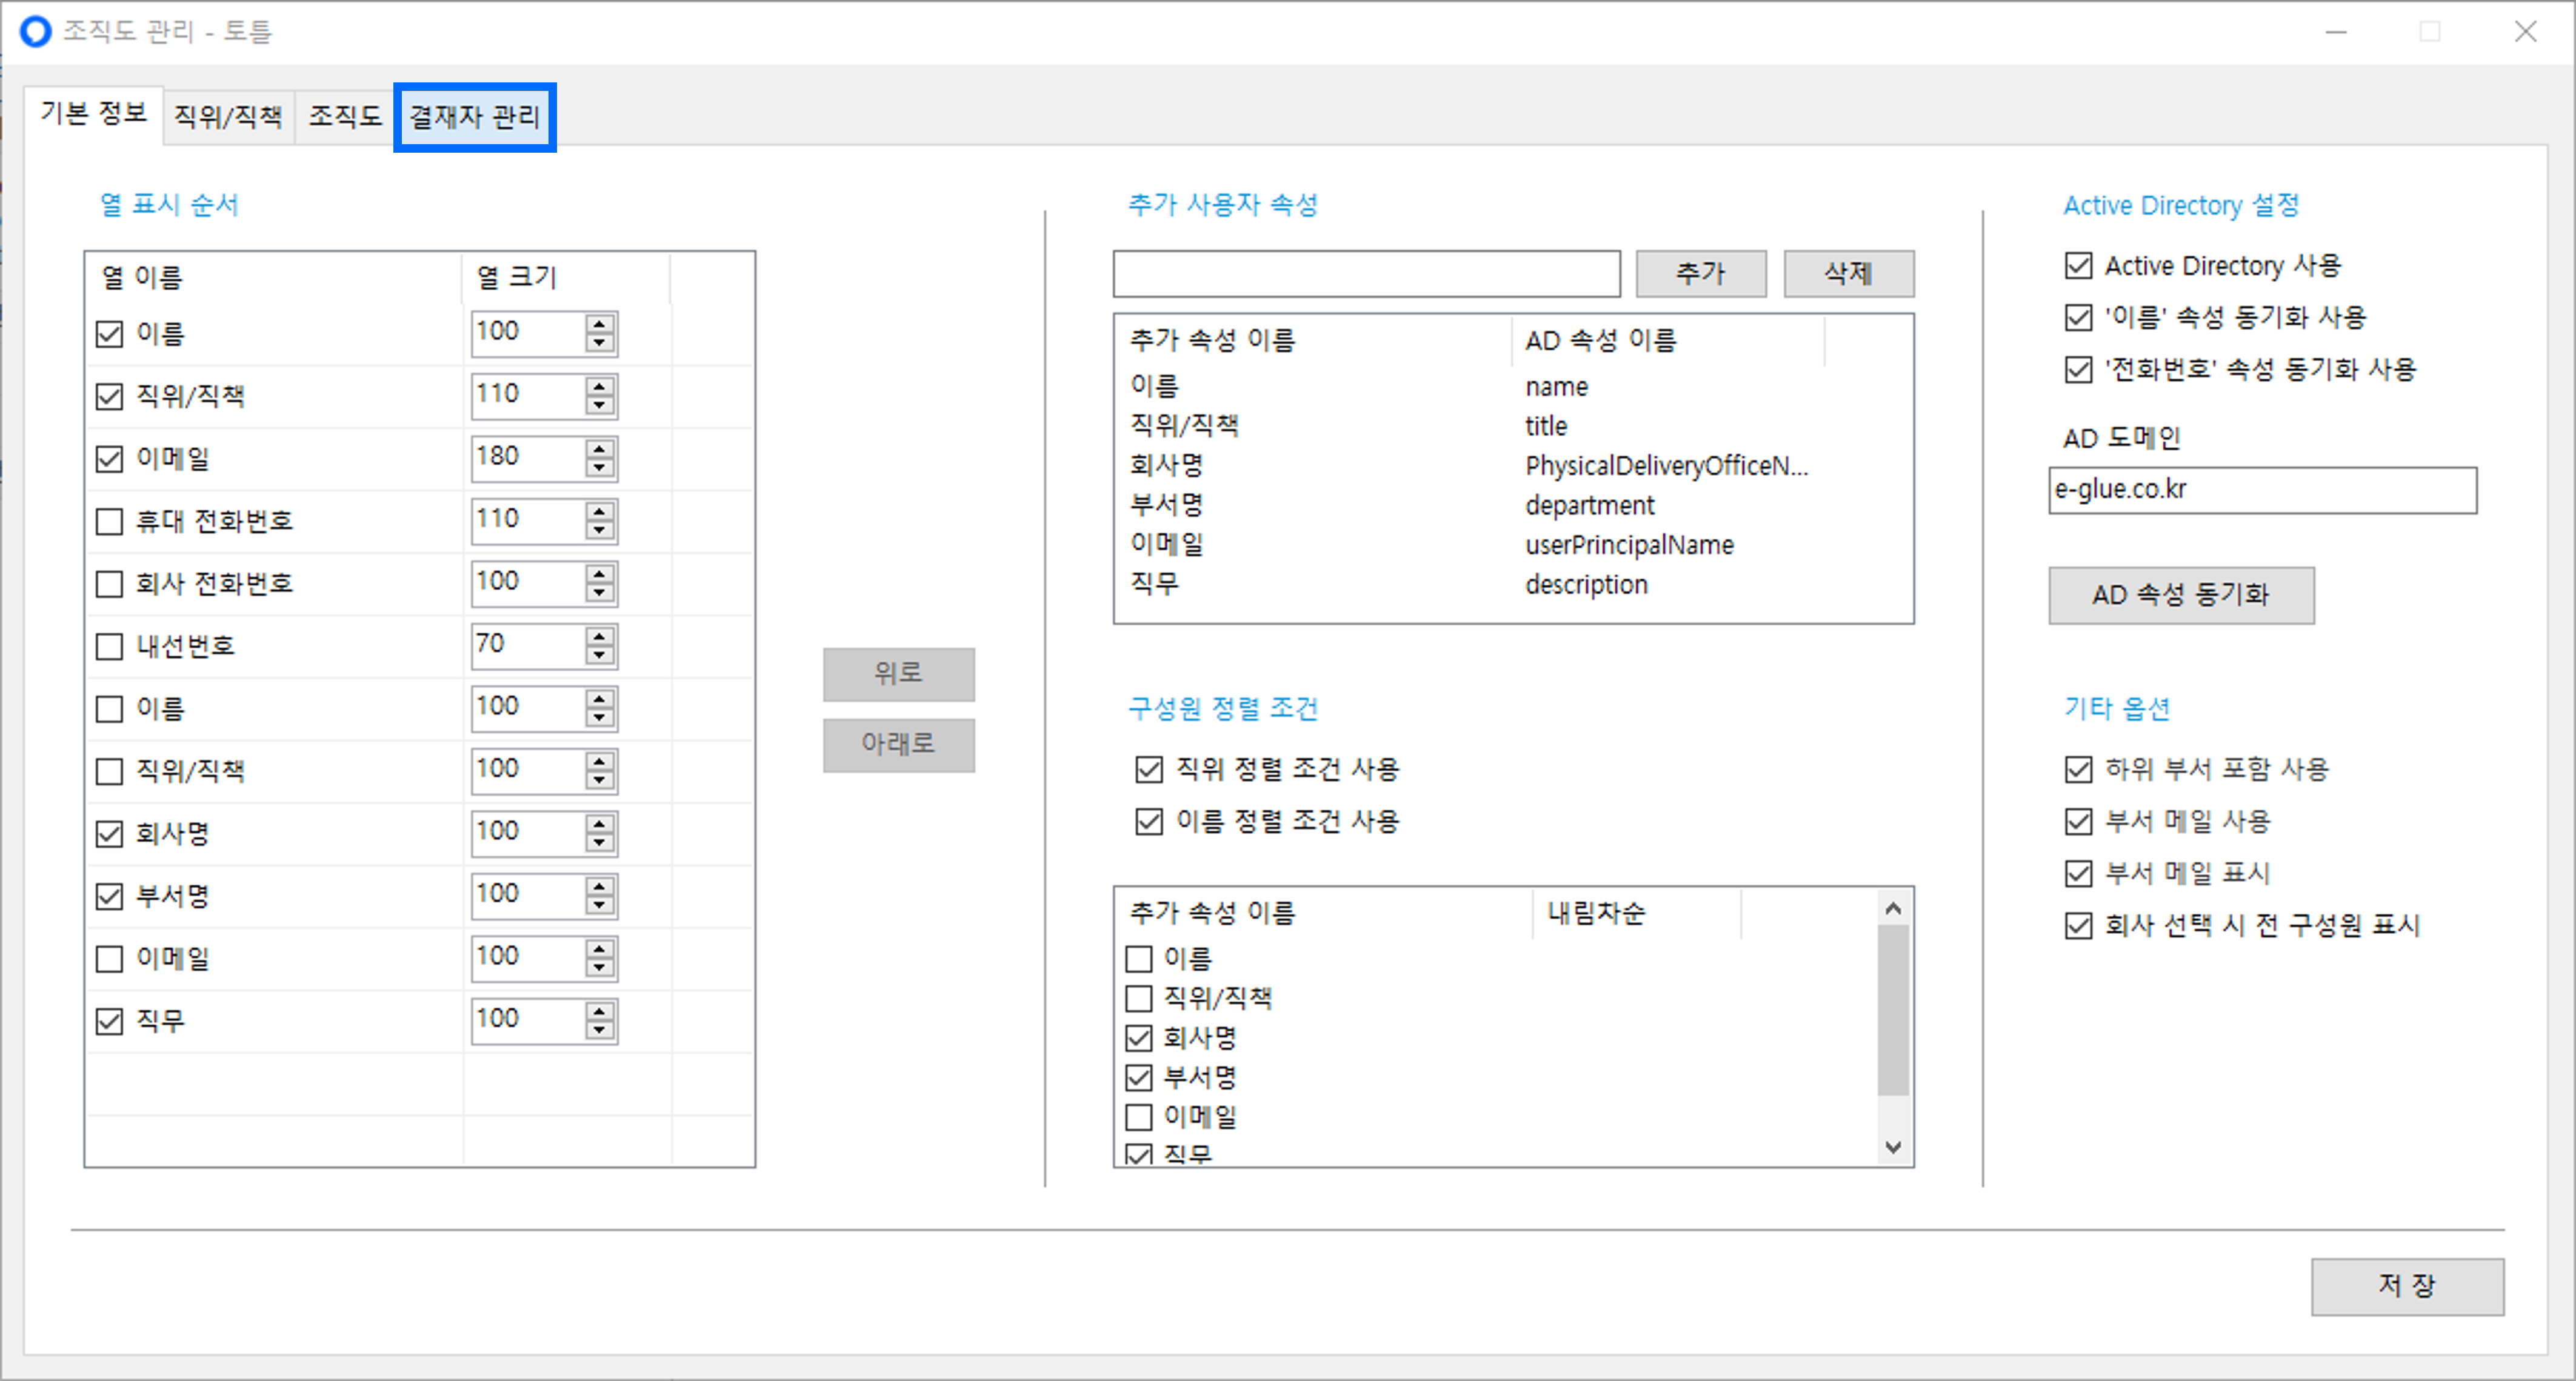The height and width of the screenshot is (1381, 2576).
Task: Disable 부서 메일 표시 option
Action: (2079, 873)
